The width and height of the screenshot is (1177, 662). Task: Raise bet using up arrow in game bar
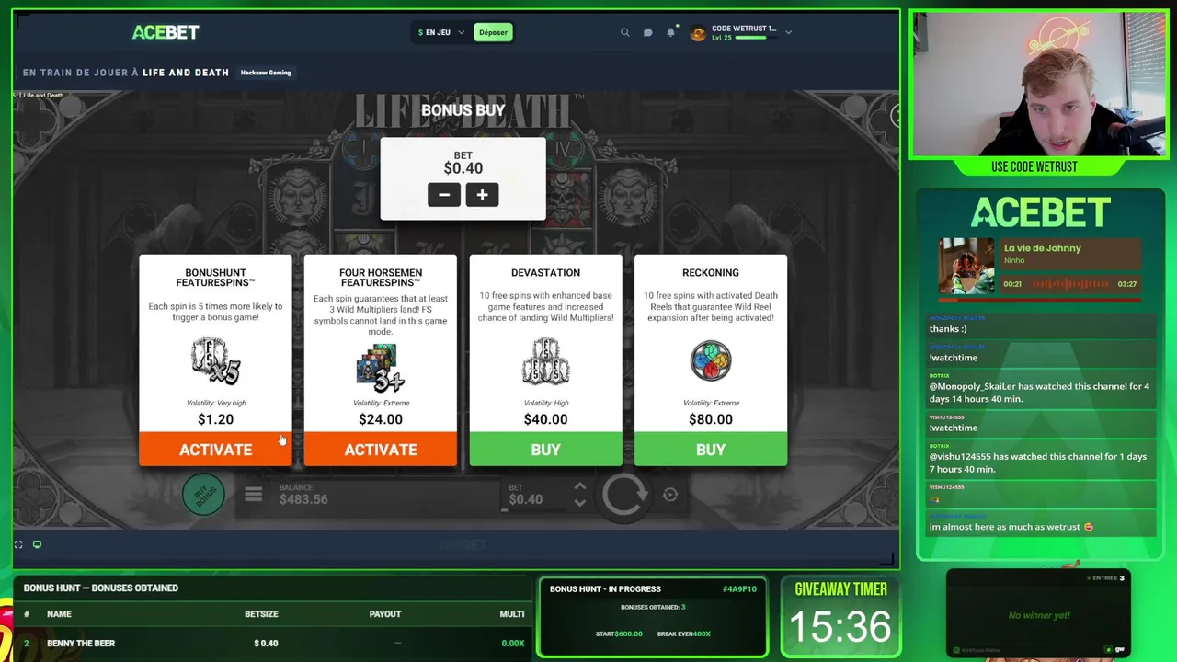[579, 487]
